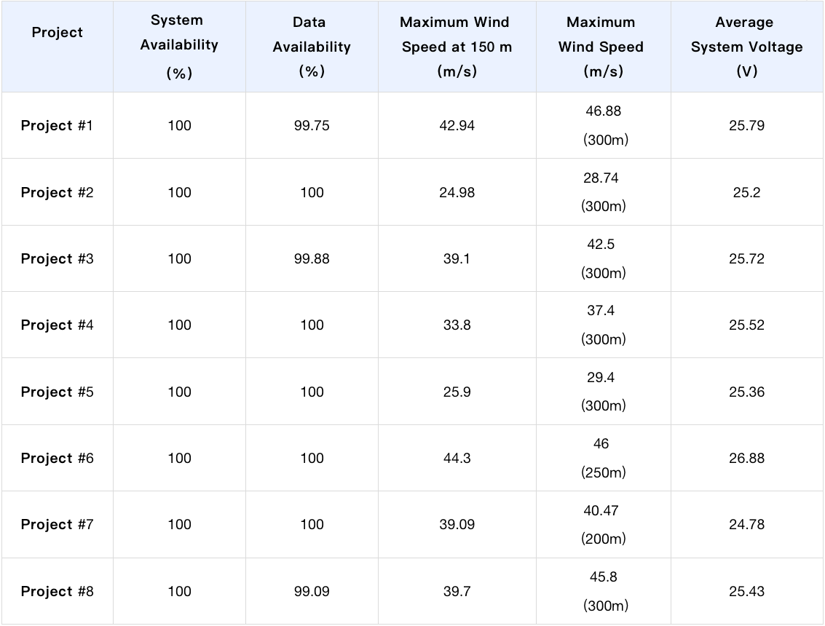Viewport: 825px width, 626px height.
Task: Select the 26.88 voltage value
Action: point(746,458)
